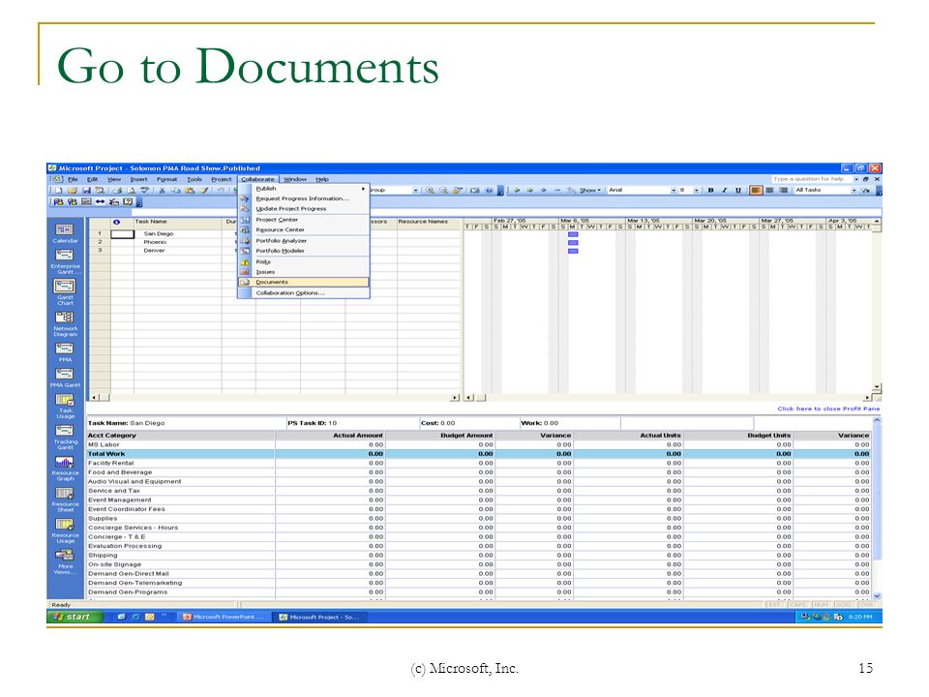This screenshot has width=929, height=697.
Task: Toggle Align Left button
Action: [x=756, y=191]
